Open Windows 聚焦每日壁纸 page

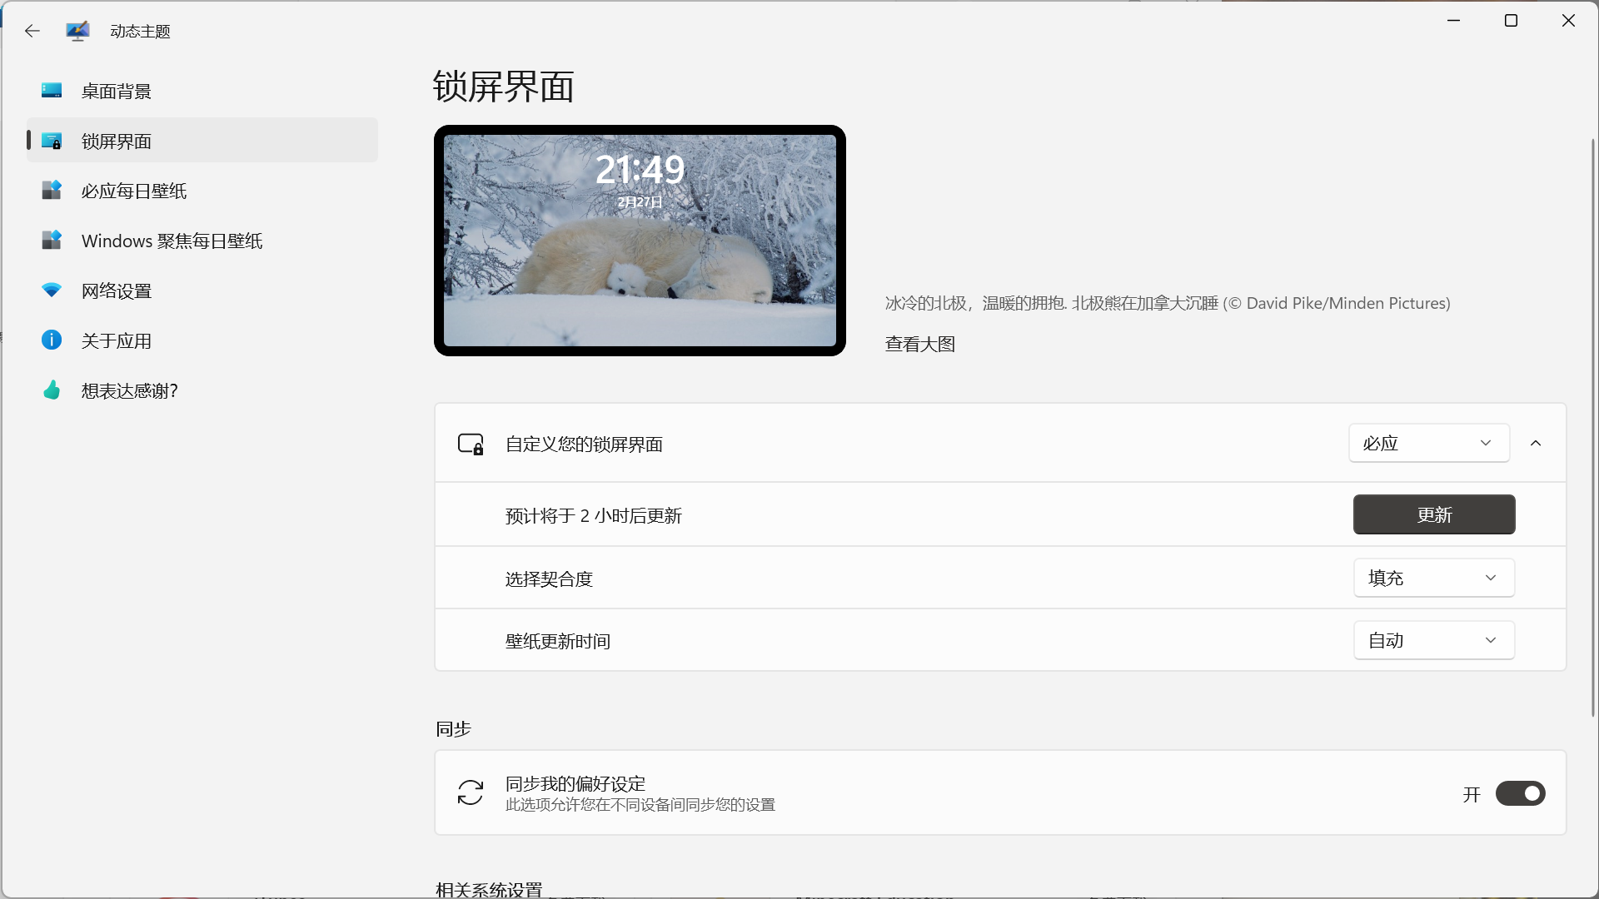tap(202, 241)
